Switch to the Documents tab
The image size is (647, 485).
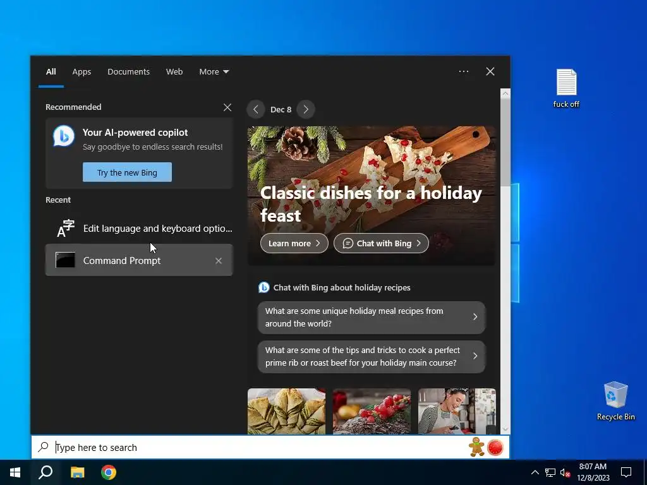point(128,72)
